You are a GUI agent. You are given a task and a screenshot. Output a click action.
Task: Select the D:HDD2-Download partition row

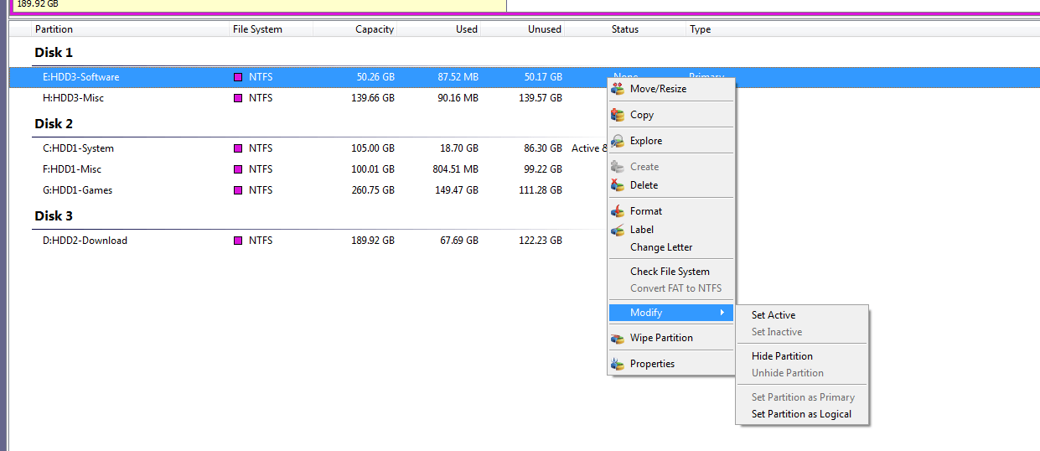[525, 241]
